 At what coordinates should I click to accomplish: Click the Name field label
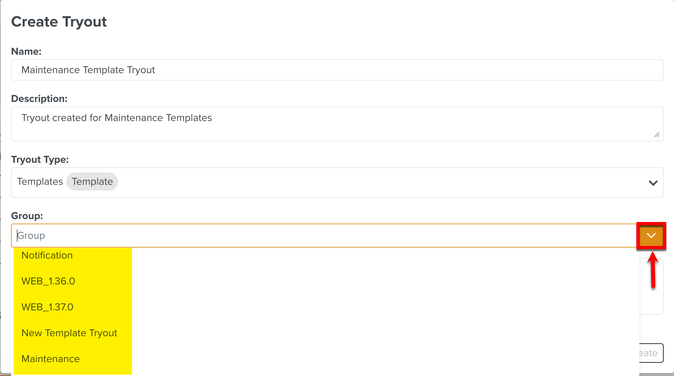pyautogui.click(x=26, y=51)
